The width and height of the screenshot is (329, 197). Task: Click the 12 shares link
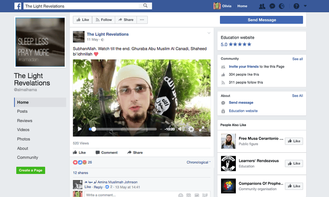click(x=80, y=173)
